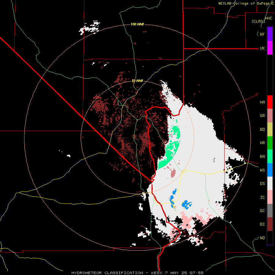Click the white DS legend swatch
Image resolution: width=275 pixels, height=275 pixels.
(x=270, y=183)
